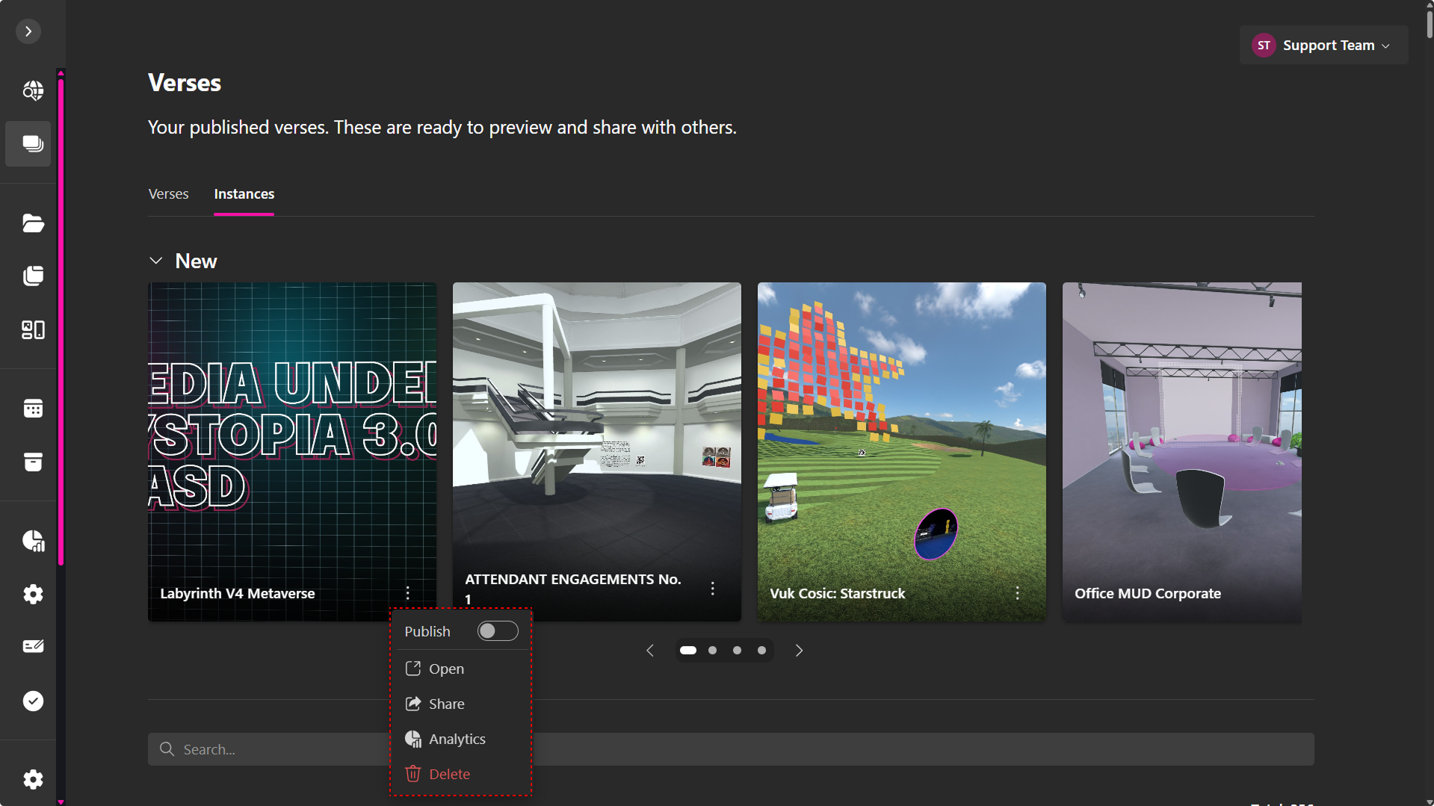Open the Analytics pie chart sidebar icon
Viewport: 1434px width, 806px height.
click(32, 542)
